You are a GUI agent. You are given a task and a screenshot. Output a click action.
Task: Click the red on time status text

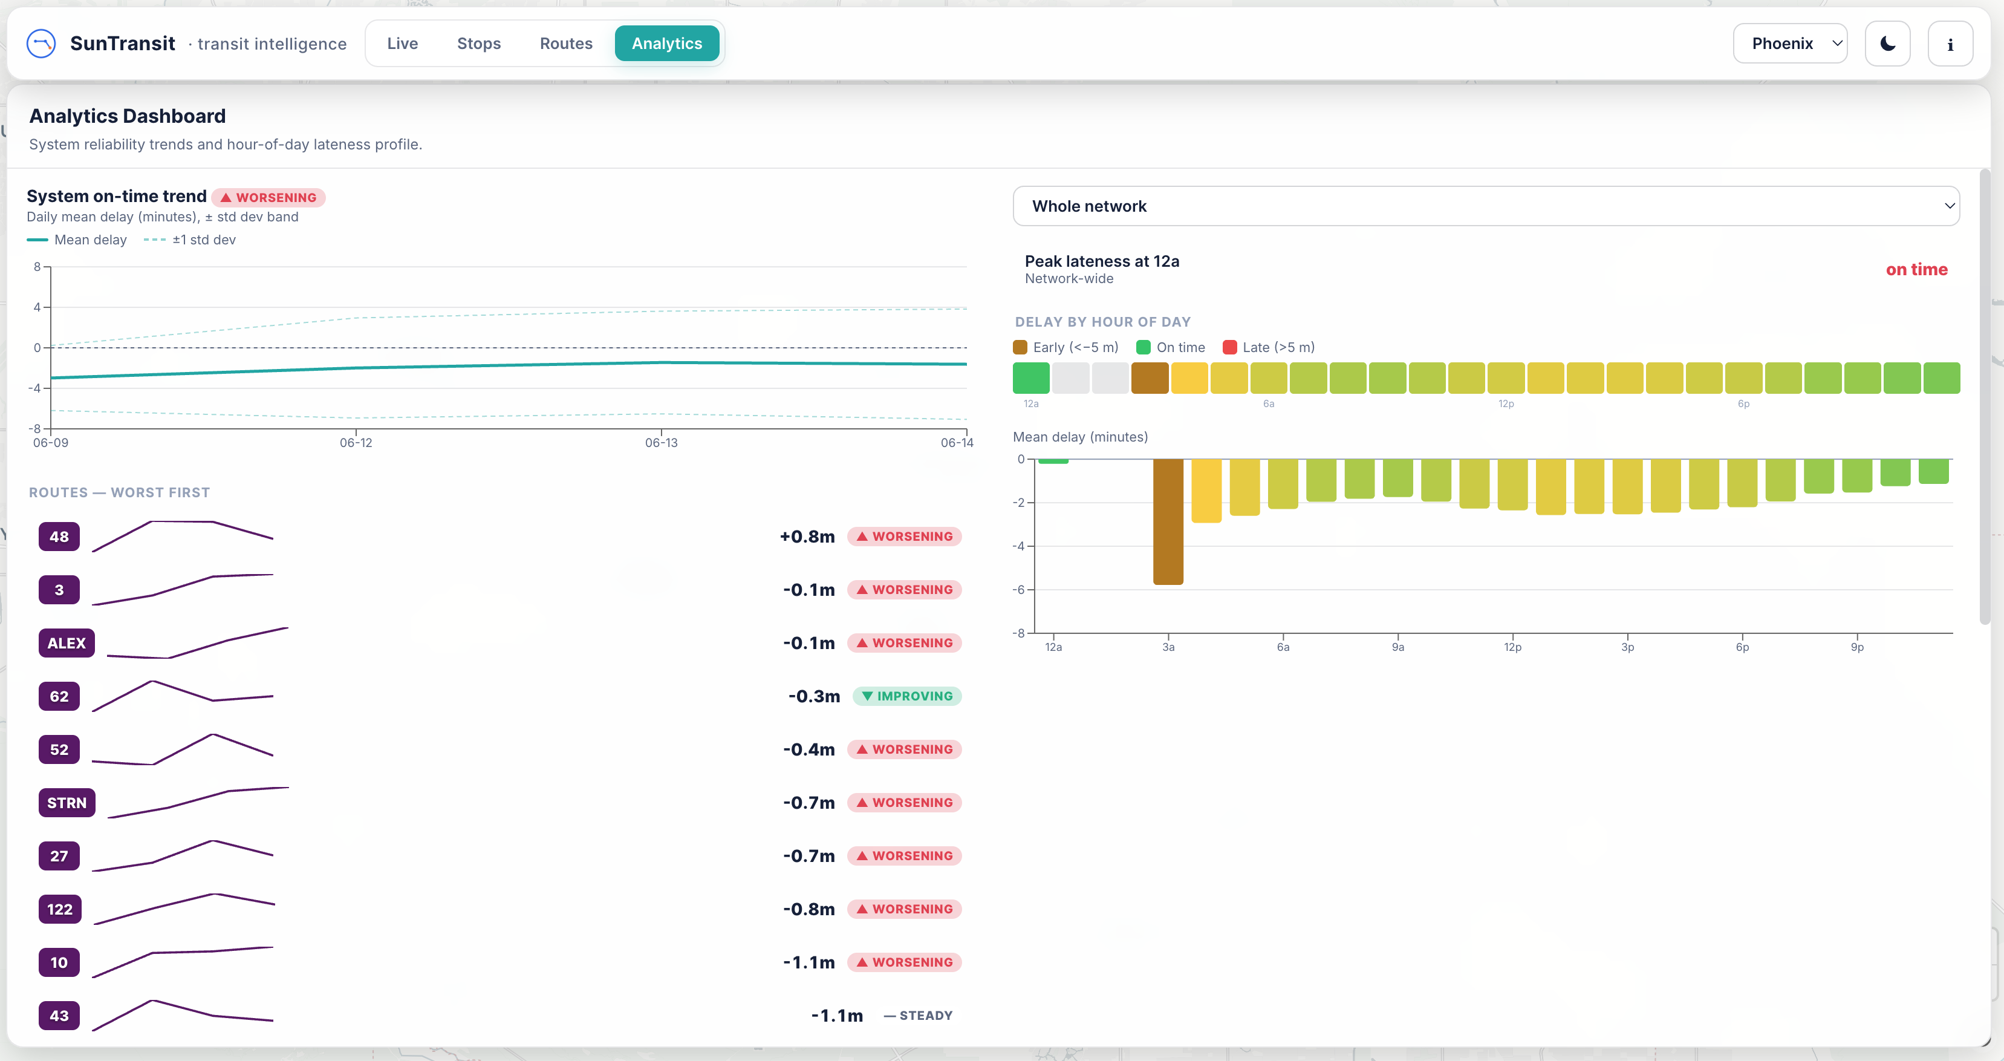tap(1916, 269)
